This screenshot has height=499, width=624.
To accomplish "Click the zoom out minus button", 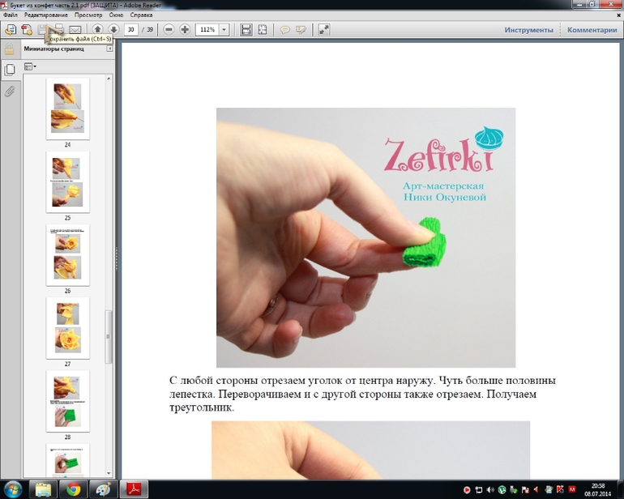I will coord(169,30).
